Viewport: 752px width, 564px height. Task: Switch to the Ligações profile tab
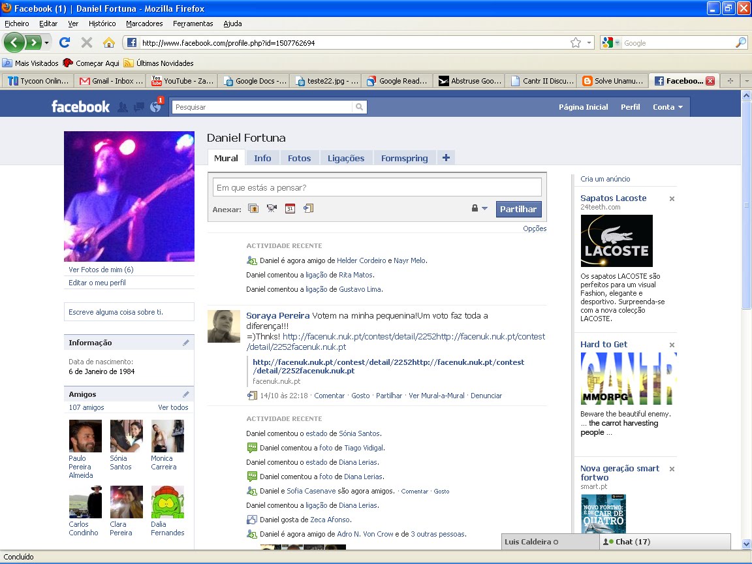pos(346,158)
